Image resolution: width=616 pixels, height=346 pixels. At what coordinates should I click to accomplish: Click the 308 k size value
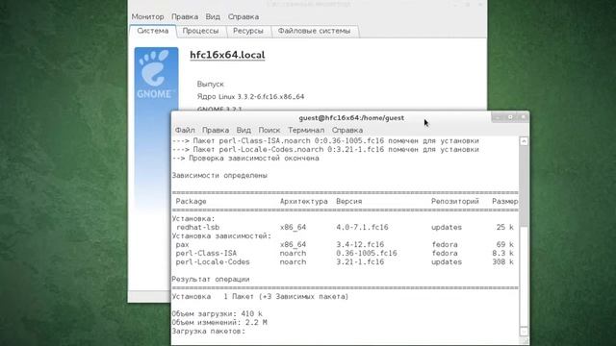502,261
